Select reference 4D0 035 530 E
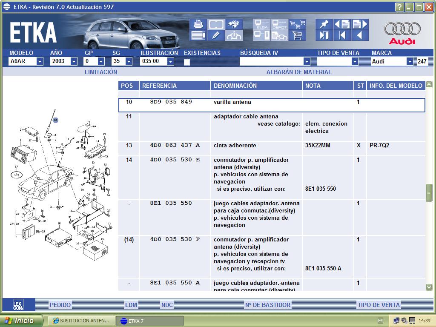Screen dimensions: 436x327 pos(175,160)
